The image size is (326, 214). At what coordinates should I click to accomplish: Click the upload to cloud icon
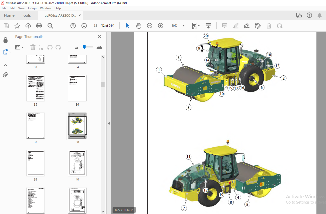[x=28, y=26]
